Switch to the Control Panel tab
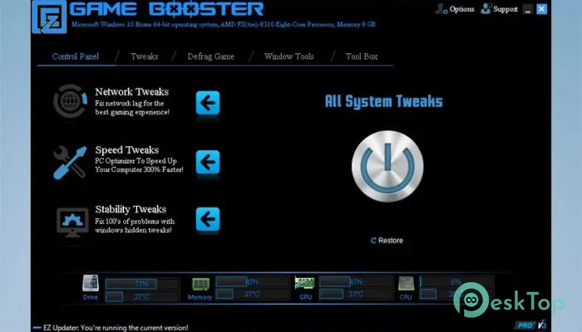Image resolution: width=582 pixels, height=332 pixels. 76,56
